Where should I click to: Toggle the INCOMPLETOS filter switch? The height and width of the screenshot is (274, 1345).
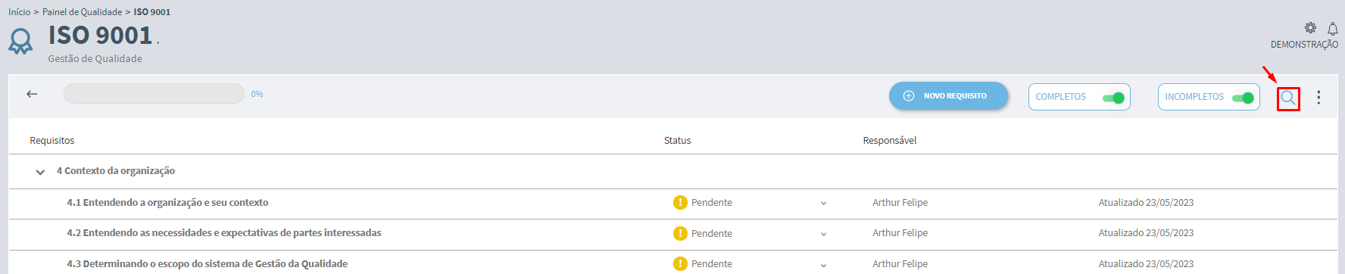1243,98
